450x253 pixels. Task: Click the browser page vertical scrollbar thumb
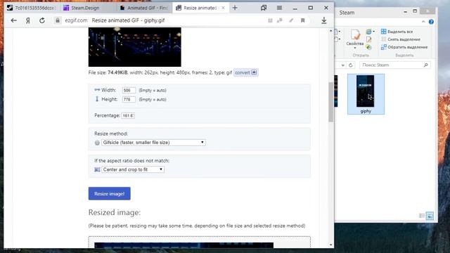(x=331, y=102)
